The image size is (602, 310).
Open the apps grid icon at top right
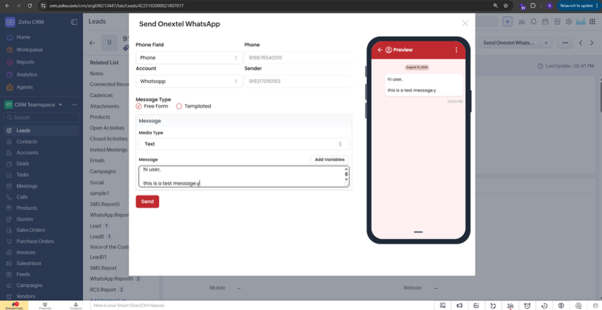[x=592, y=21]
